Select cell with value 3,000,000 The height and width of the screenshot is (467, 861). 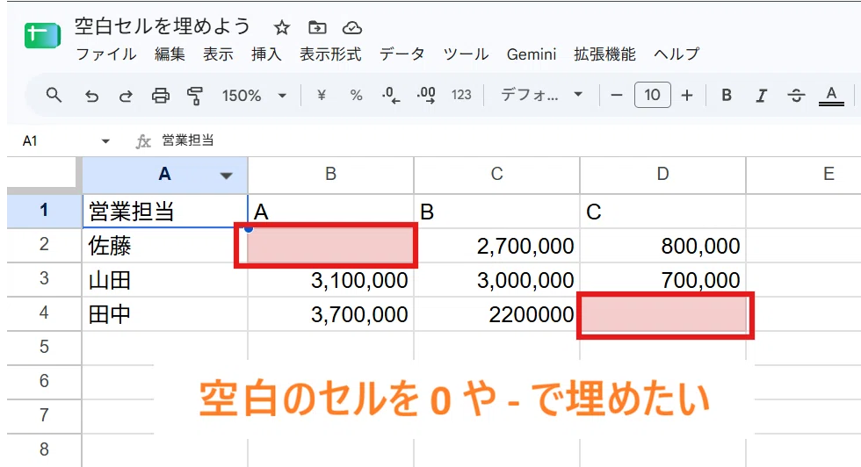point(497,280)
